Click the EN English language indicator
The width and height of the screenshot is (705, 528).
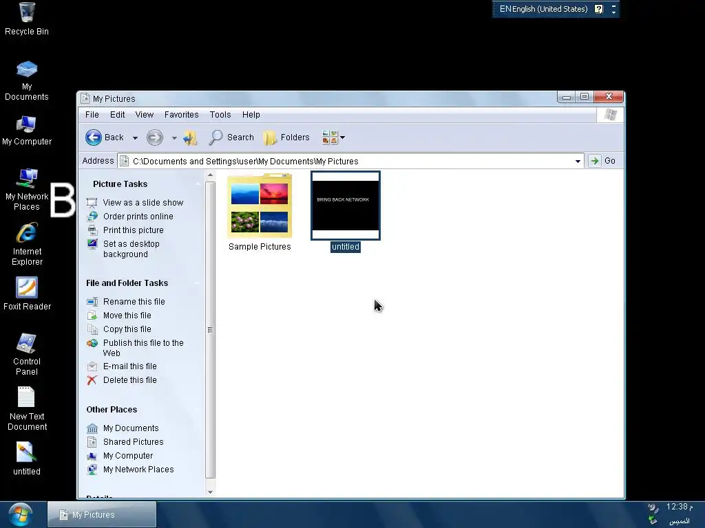click(x=543, y=9)
